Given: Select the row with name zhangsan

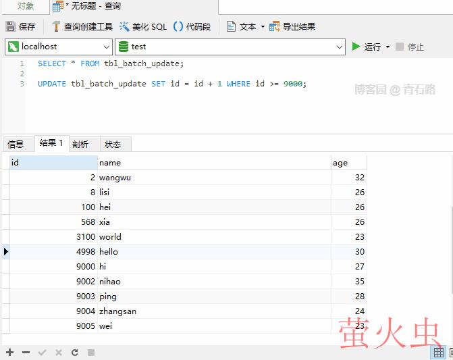Looking at the screenshot, I should pos(117,311).
